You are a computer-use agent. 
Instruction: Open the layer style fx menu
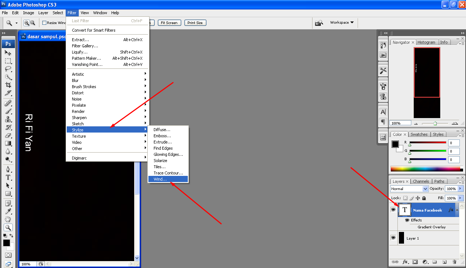click(x=405, y=262)
